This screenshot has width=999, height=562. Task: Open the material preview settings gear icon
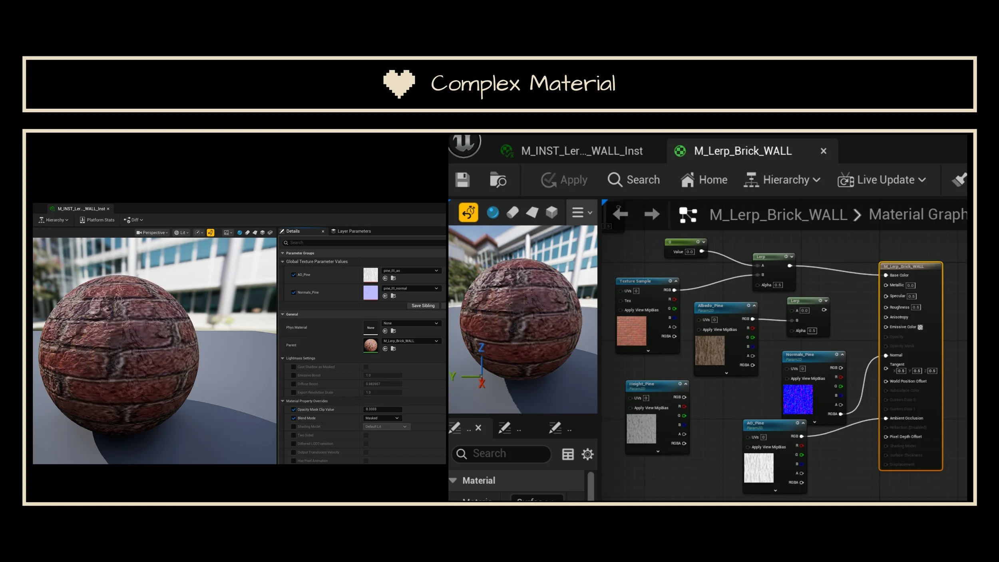tap(587, 454)
